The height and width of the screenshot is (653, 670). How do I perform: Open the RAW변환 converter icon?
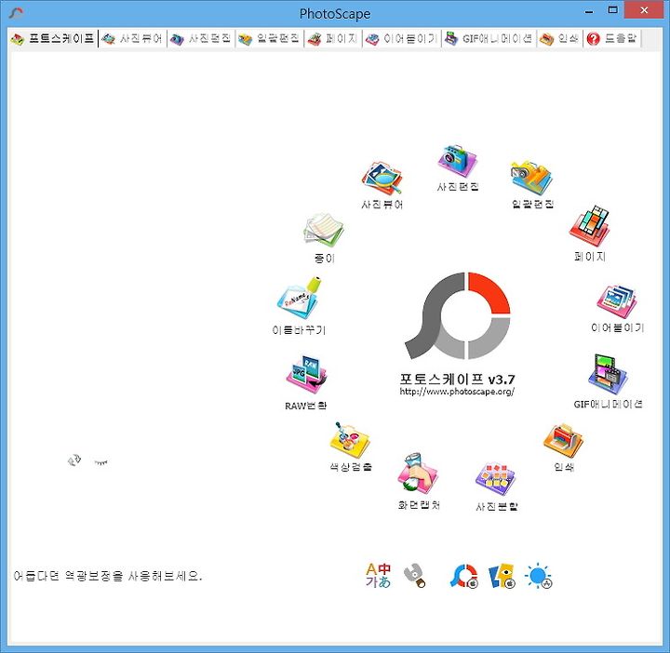[x=306, y=375]
